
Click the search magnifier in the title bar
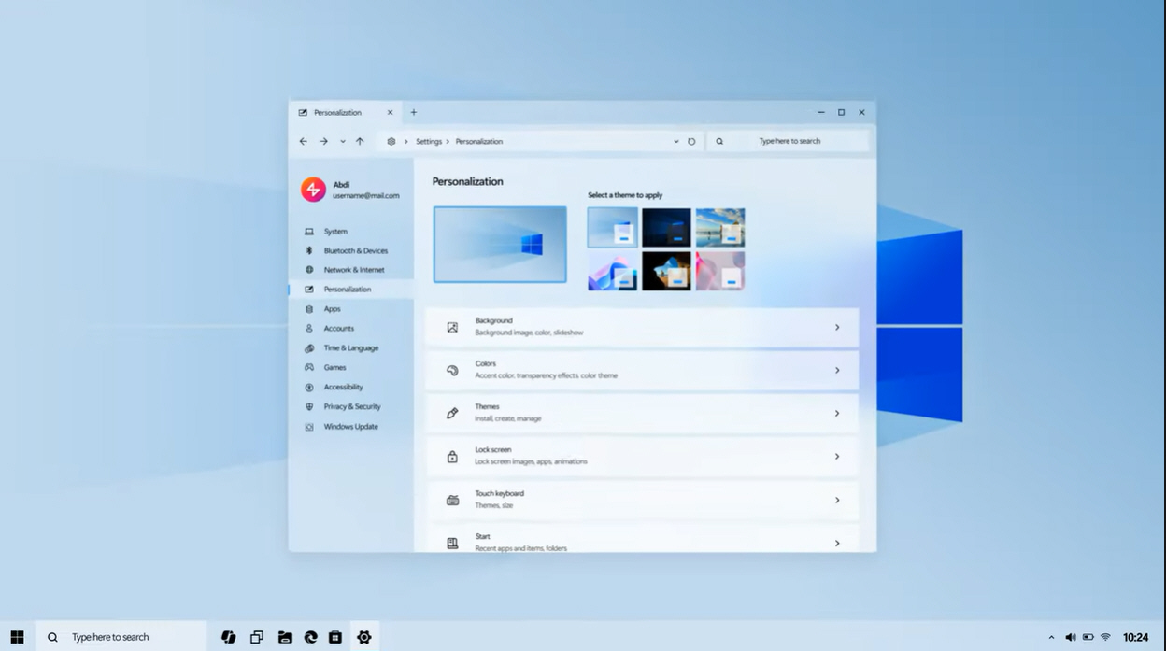point(719,141)
